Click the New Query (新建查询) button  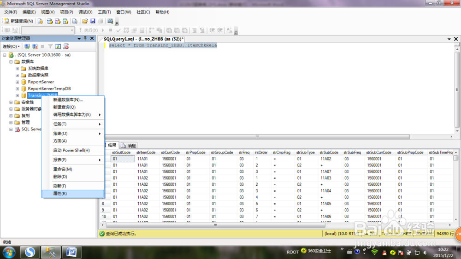pyautogui.click(x=18, y=21)
